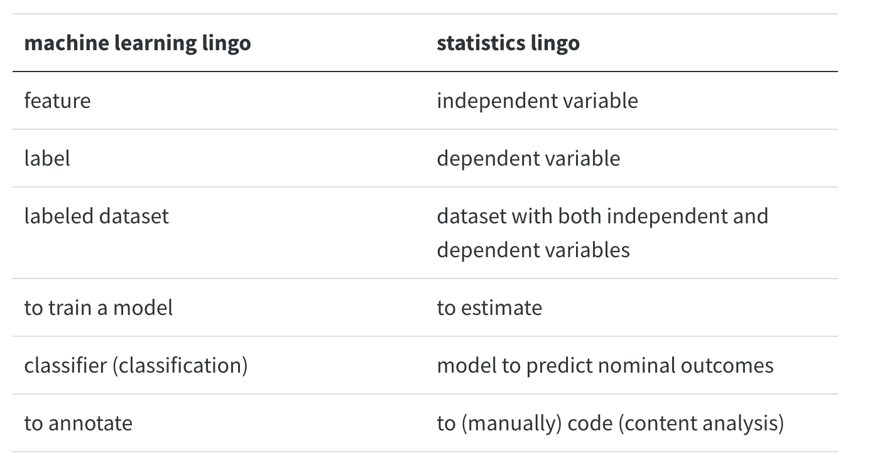Select the "independent variable" table cell

pyautogui.click(x=537, y=100)
